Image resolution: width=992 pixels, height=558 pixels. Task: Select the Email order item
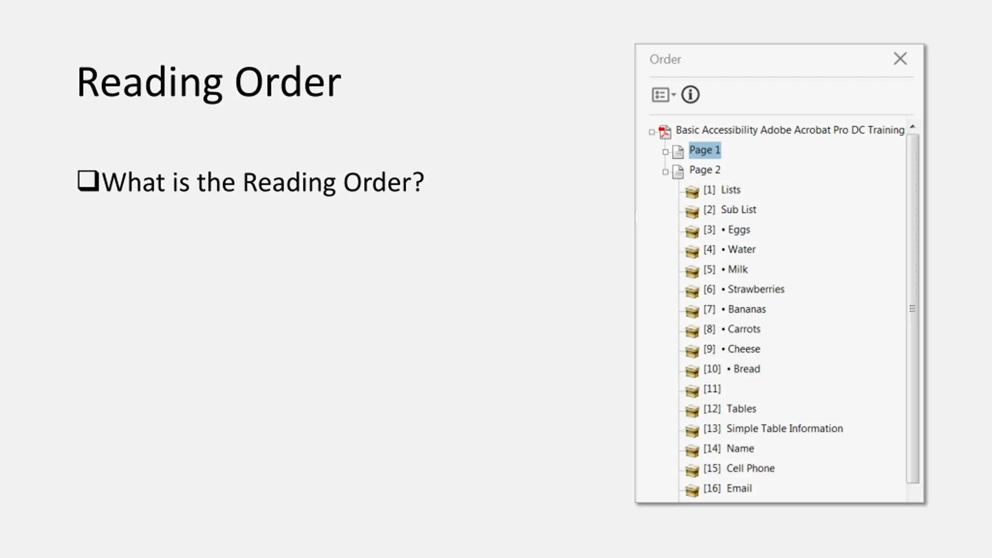pyautogui.click(x=739, y=488)
